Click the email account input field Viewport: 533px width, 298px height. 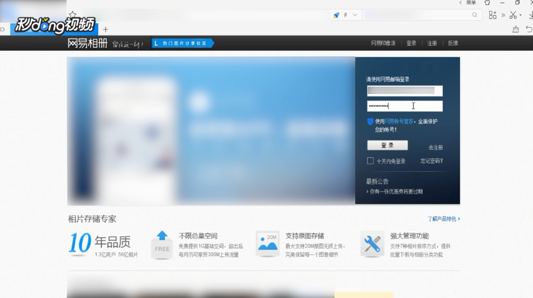[405, 91]
